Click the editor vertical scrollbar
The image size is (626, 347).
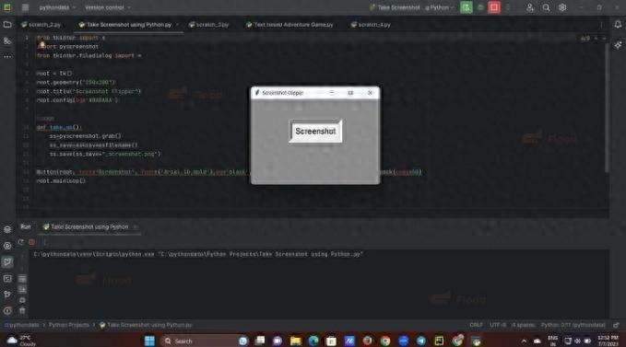pyautogui.click(x=607, y=108)
